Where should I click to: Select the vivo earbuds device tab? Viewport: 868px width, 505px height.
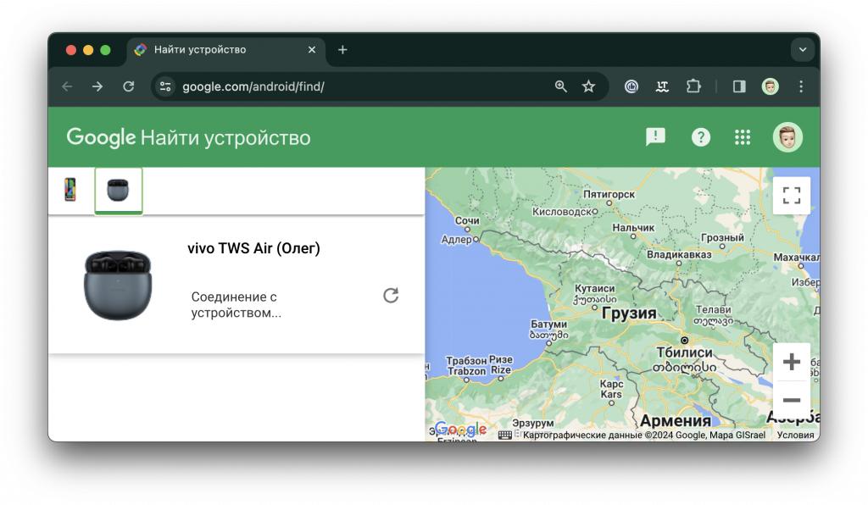(x=119, y=191)
